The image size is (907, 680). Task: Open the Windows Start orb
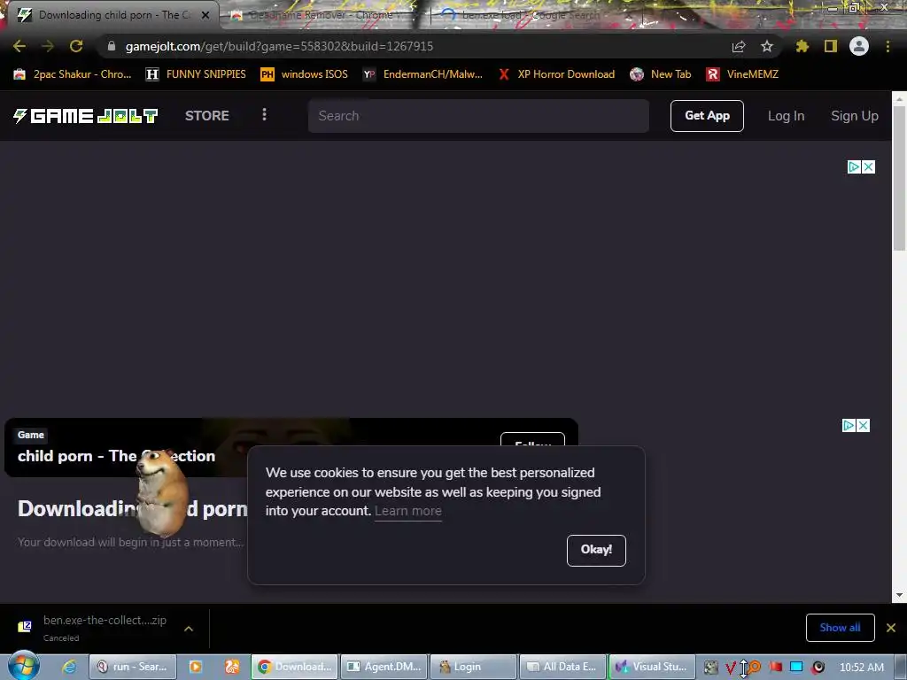click(x=24, y=666)
